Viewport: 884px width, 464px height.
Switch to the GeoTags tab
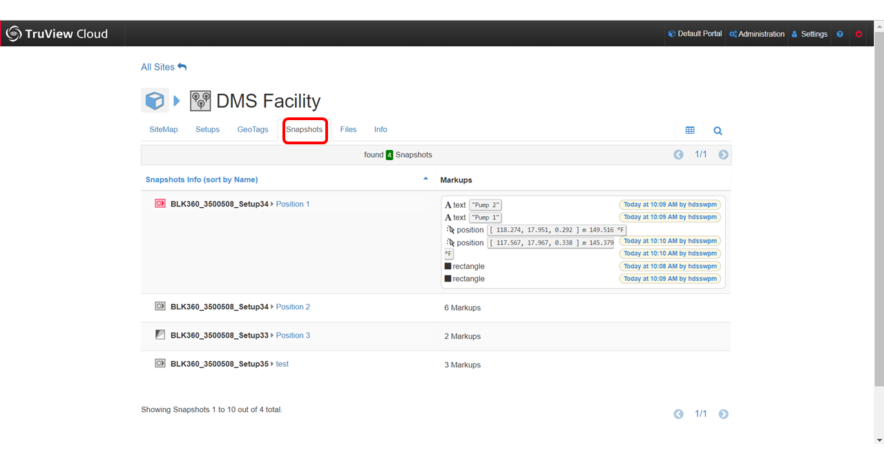click(x=253, y=130)
